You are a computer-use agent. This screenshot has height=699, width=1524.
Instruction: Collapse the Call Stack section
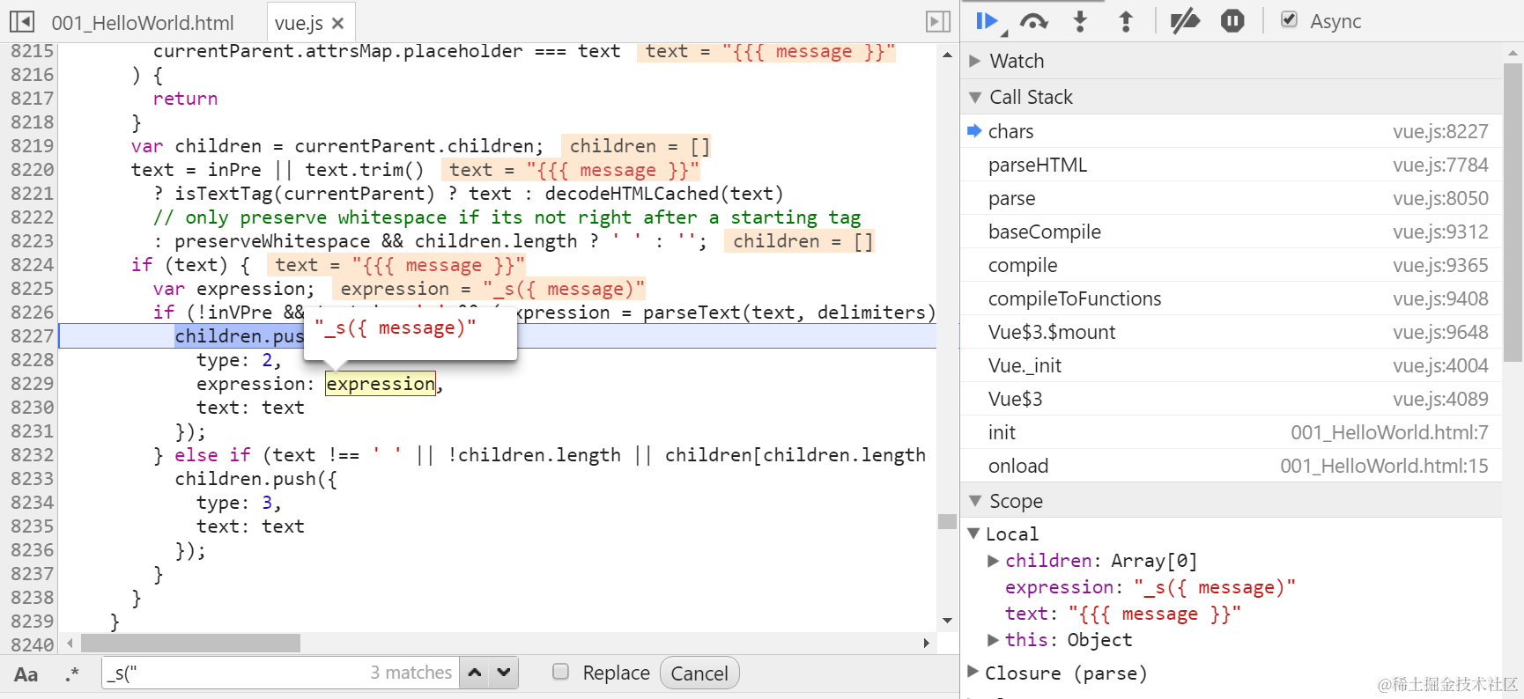[x=974, y=97]
